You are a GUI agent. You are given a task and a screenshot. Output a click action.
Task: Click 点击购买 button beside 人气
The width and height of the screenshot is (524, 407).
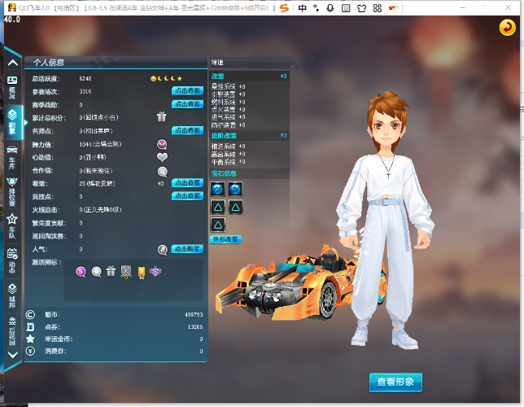click(x=187, y=249)
